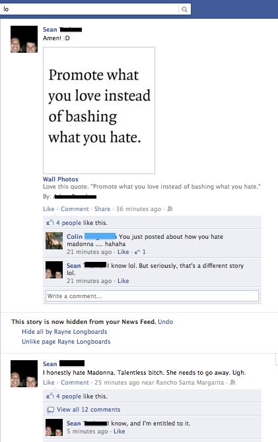This screenshot has width=278, height=442.
Task: Click the Write a comment field
Action: point(152,296)
